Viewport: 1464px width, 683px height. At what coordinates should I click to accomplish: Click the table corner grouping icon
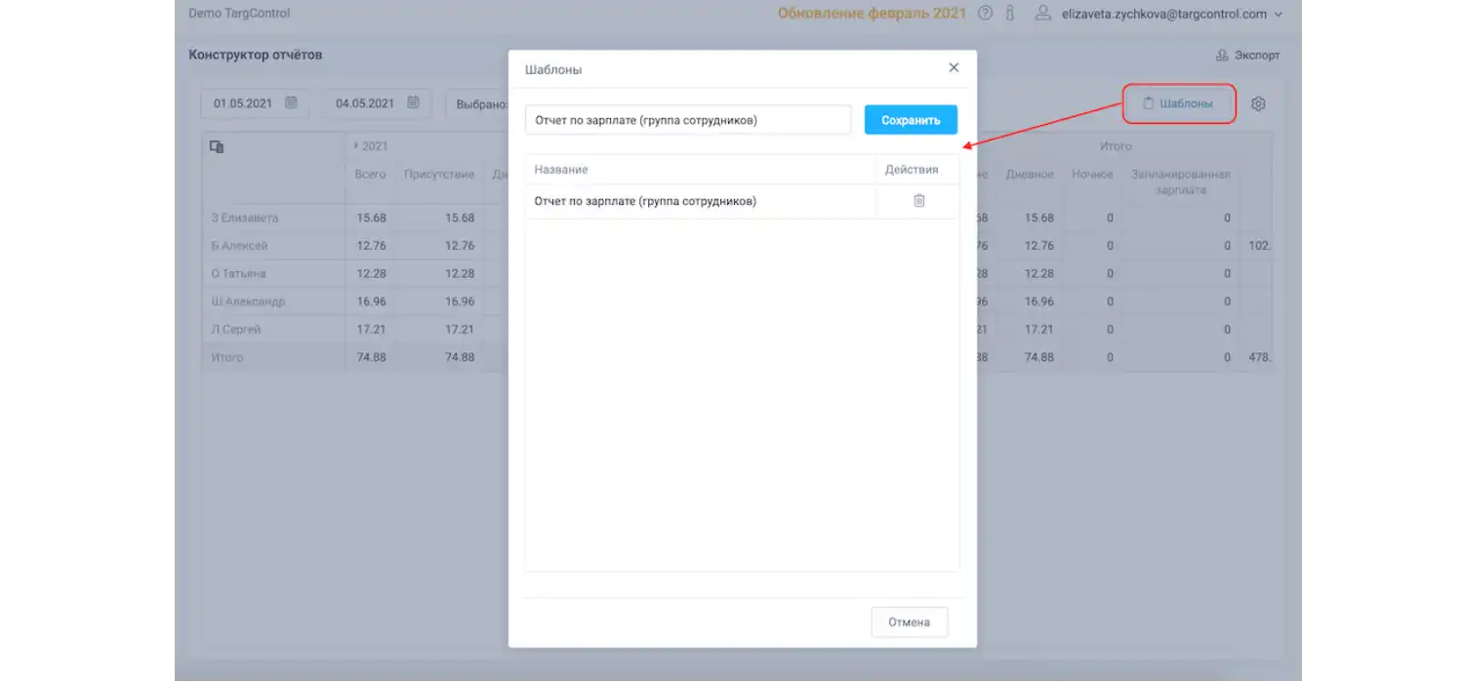217,146
